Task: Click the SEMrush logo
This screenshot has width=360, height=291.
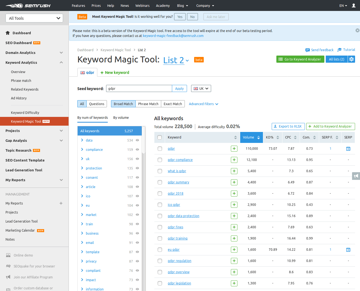Action: tap(28, 5)
